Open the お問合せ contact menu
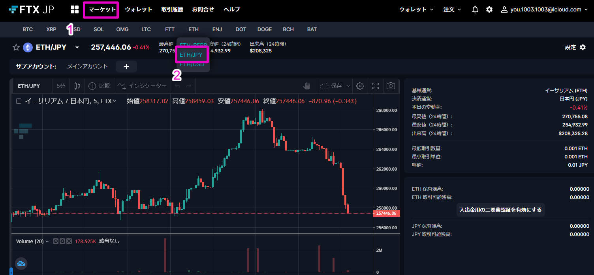The height and width of the screenshot is (275, 594). point(203,9)
